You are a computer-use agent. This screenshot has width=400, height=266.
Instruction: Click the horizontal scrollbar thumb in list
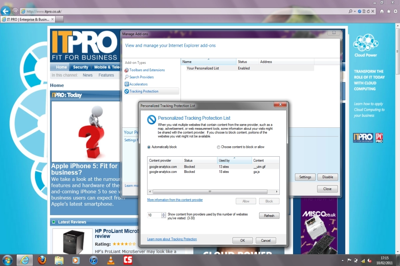point(210,192)
